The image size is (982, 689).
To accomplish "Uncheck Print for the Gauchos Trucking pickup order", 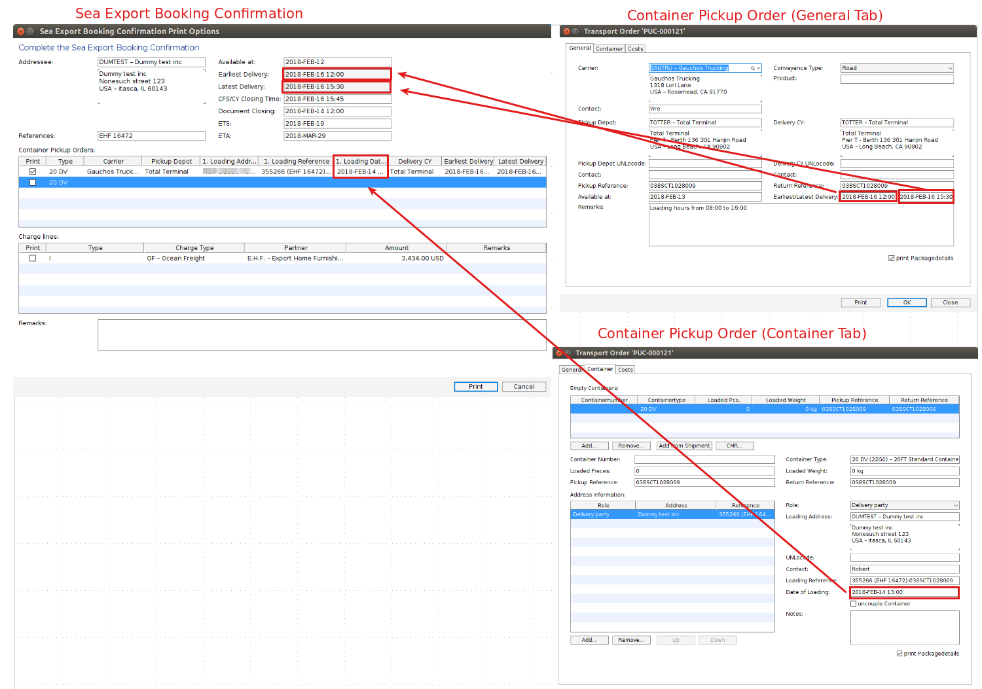I will click(x=32, y=171).
